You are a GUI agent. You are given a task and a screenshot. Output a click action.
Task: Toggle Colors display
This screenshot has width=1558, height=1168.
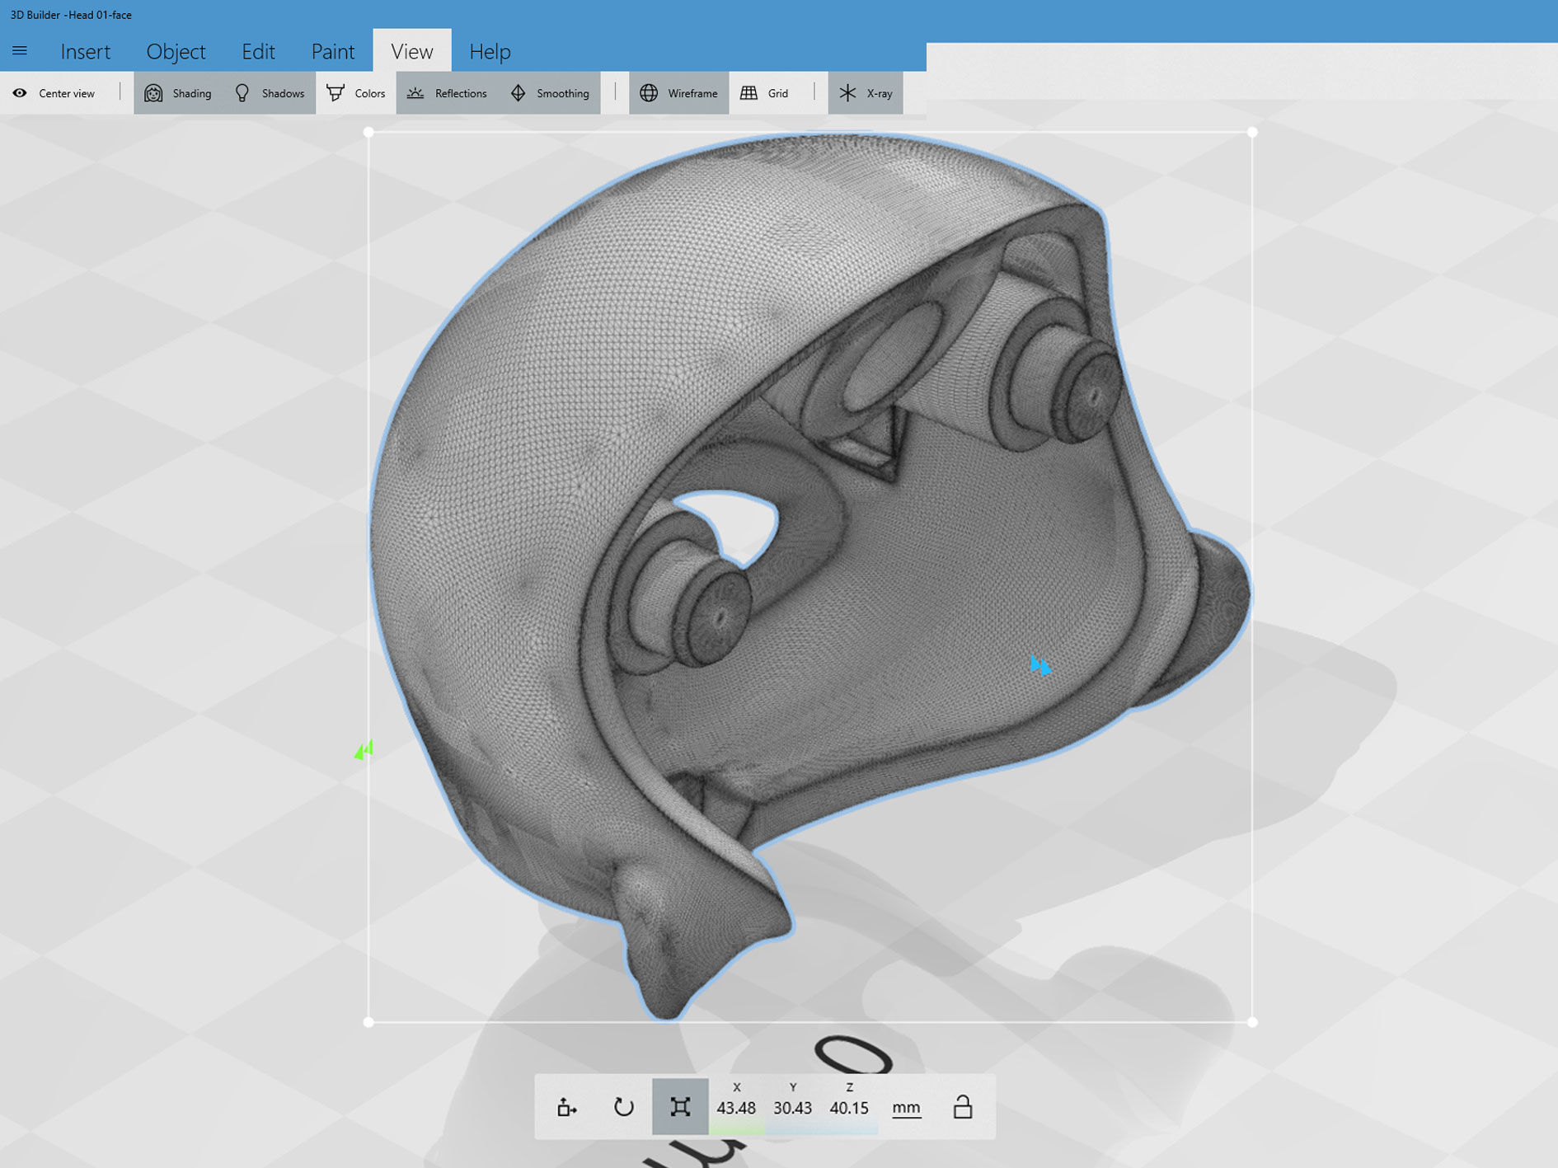pos(355,93)
